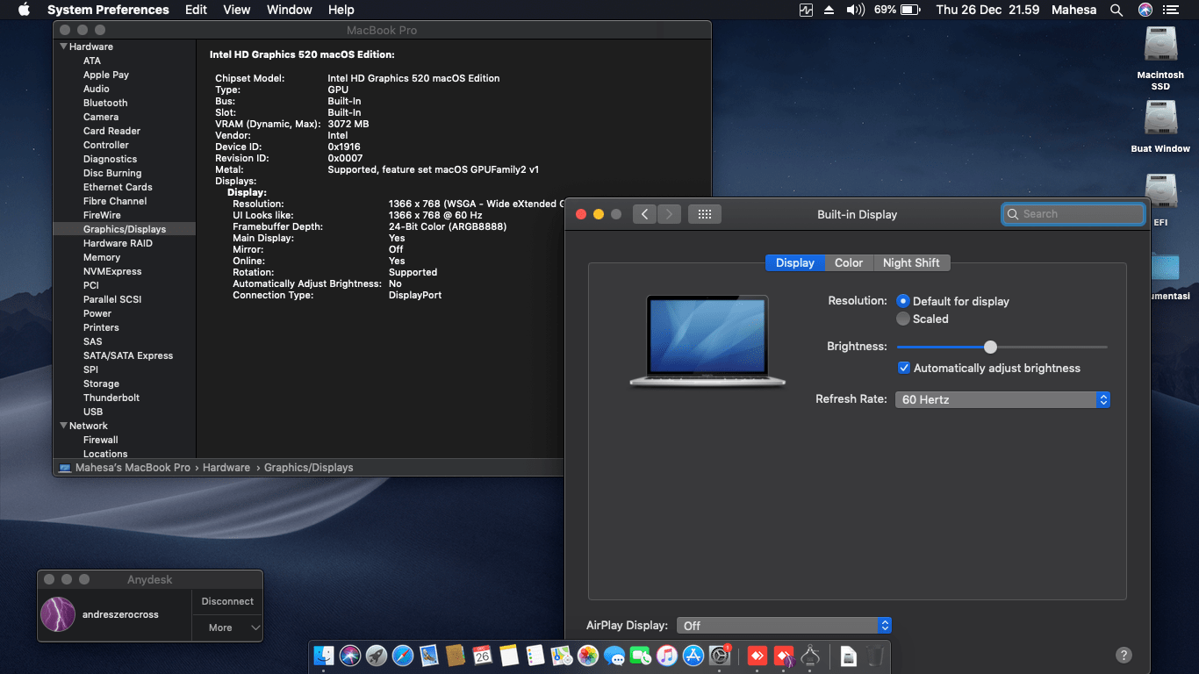Open Safari compass icon in dock

tap(403, 655)
